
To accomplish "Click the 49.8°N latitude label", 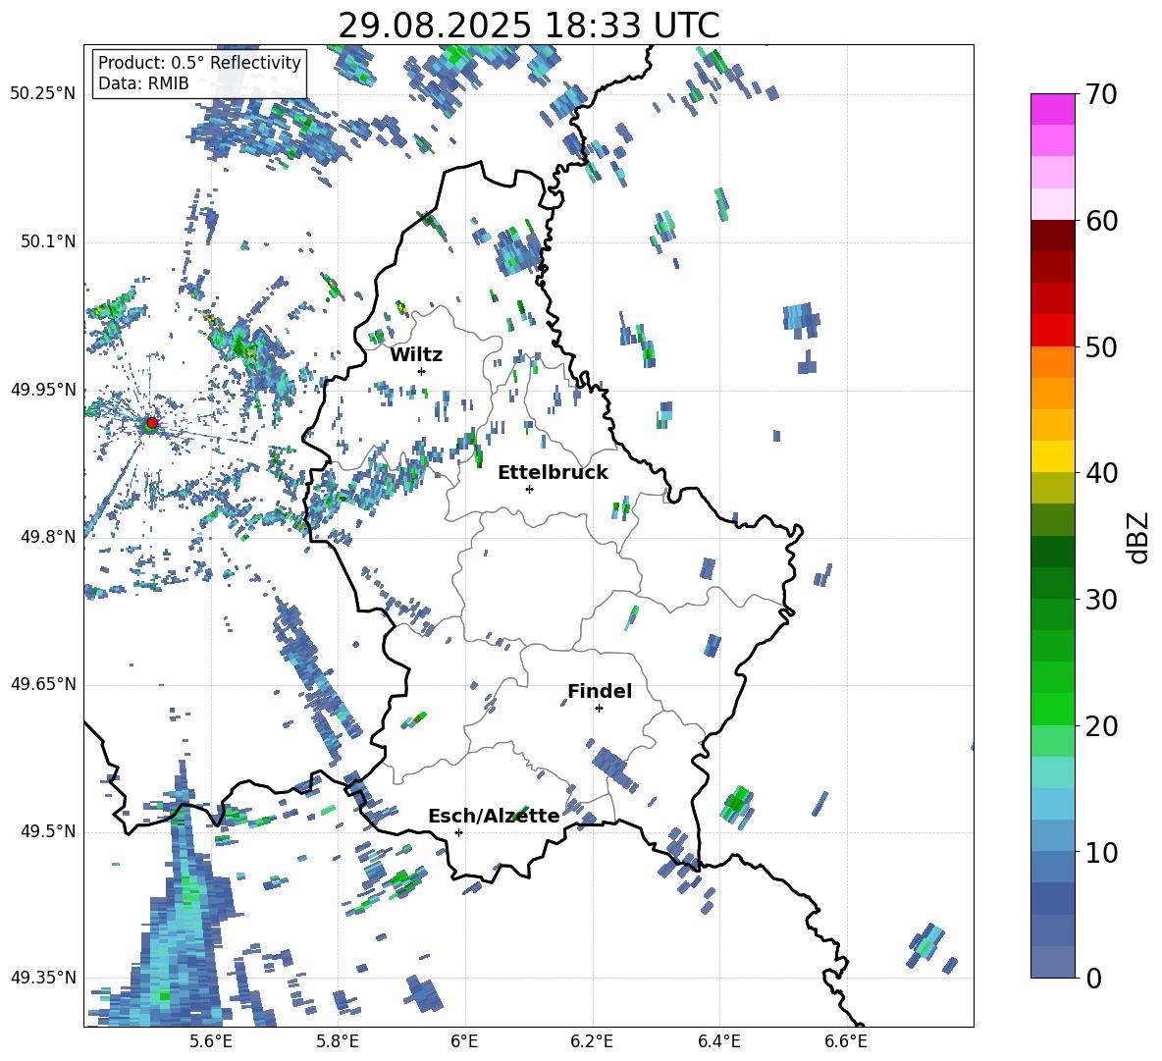I will [x=48, y=537].
